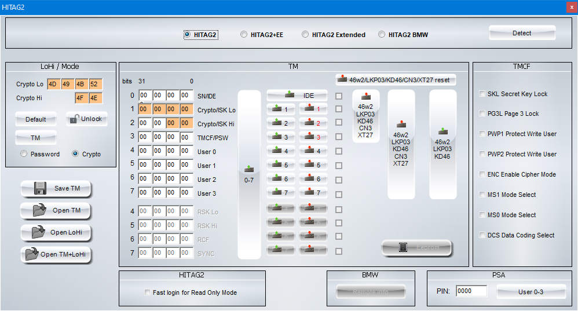Write page 2 with red arrow button
Screen dimensions: 578x311
313,123
